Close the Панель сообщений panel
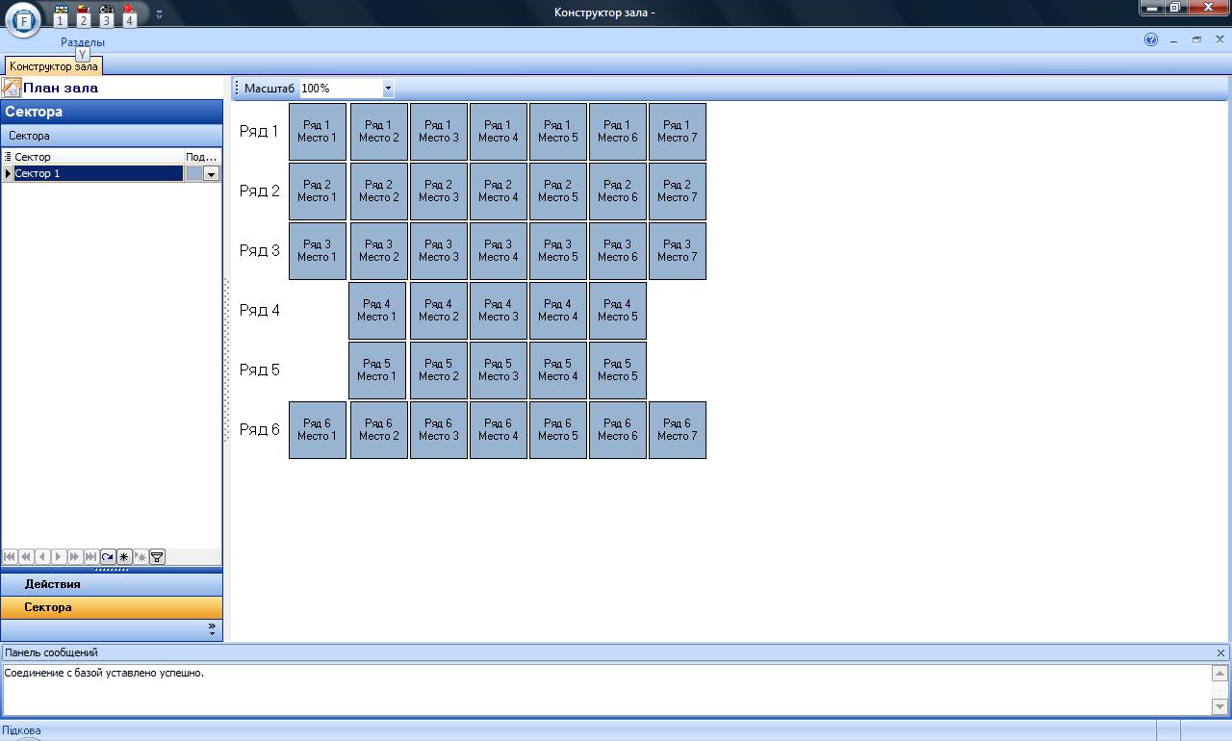 coord(1220,652)
